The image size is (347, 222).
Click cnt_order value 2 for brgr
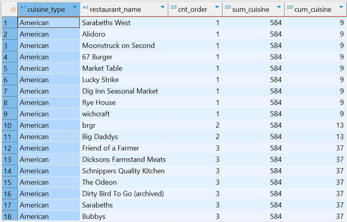pos(195,125)
